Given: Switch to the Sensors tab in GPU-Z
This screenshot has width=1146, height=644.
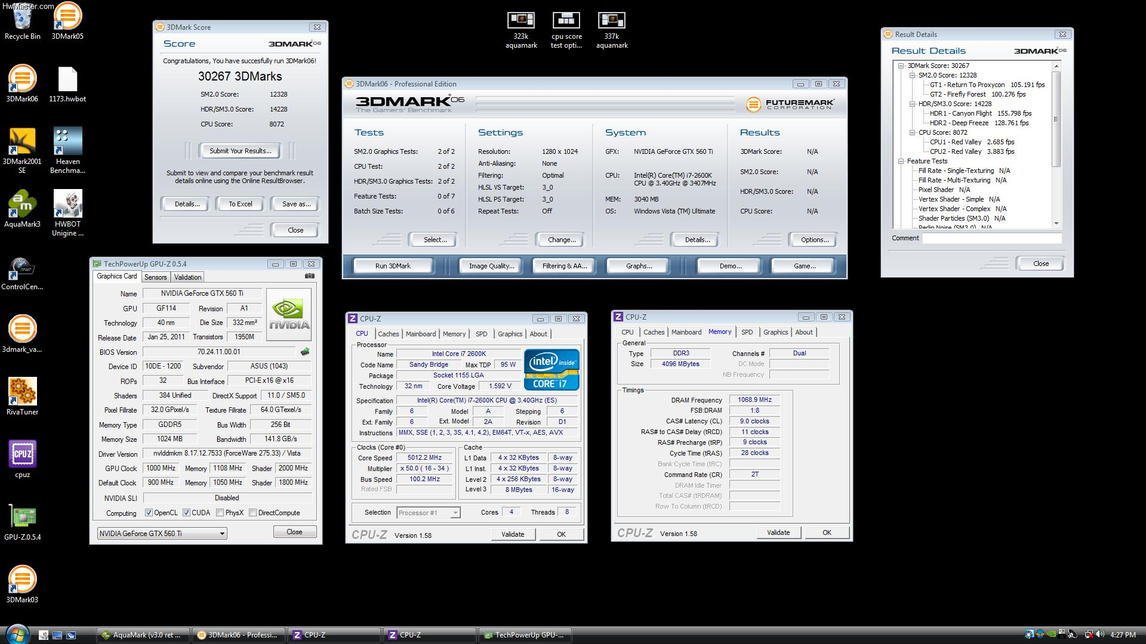Looking at the screenshot, I should (155, 277).
